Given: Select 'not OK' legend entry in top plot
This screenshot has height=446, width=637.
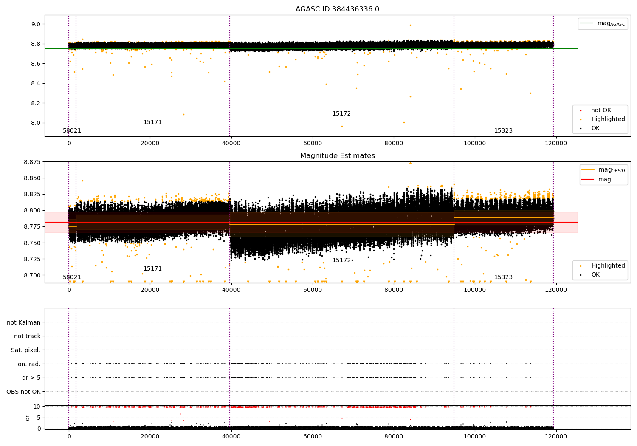Looking at the screenshot, I should coord(601,110).
